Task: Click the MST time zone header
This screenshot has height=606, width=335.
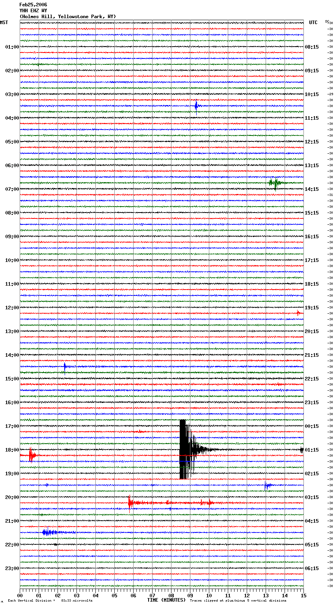Action: click(x=4, y=23)
